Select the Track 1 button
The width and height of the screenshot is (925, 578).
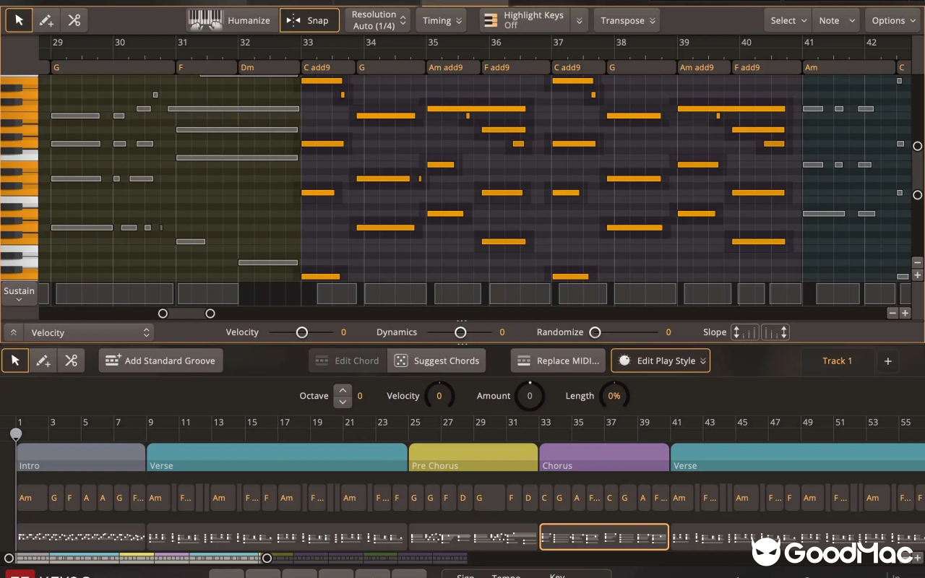[x=836, y=361]
